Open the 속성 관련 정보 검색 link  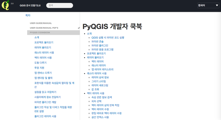pyautogui.click(x=102, y=97)
